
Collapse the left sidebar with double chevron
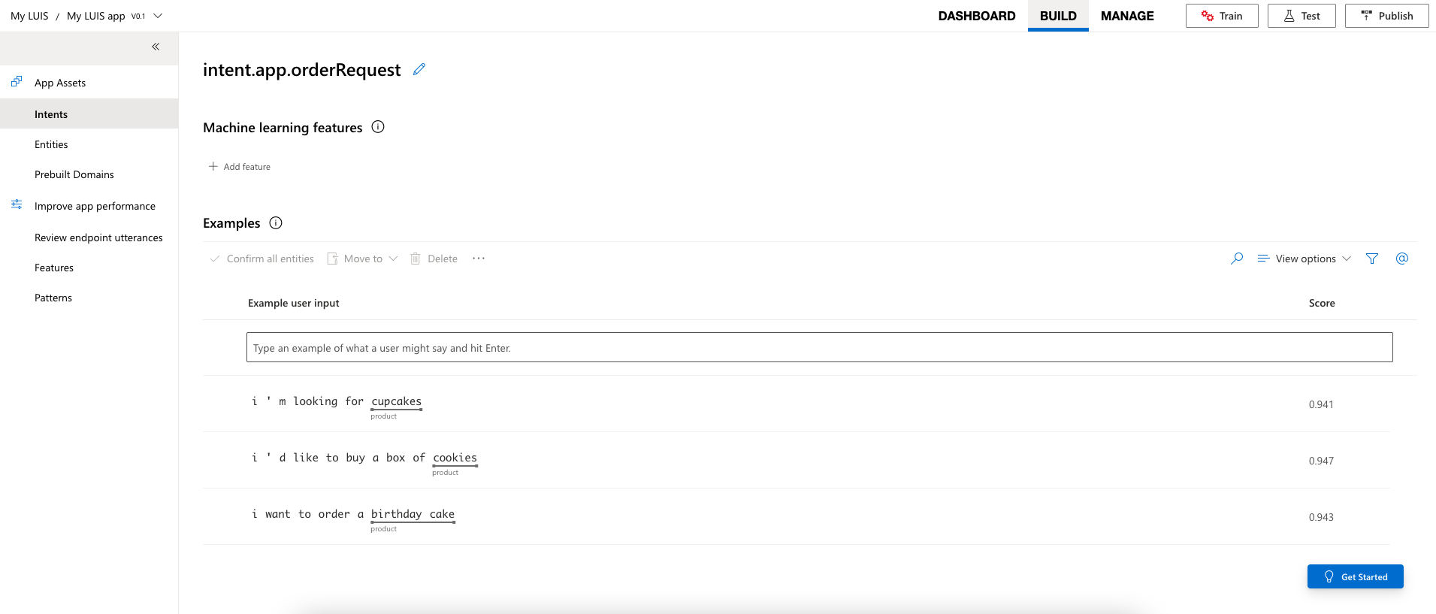click(156, 47)
